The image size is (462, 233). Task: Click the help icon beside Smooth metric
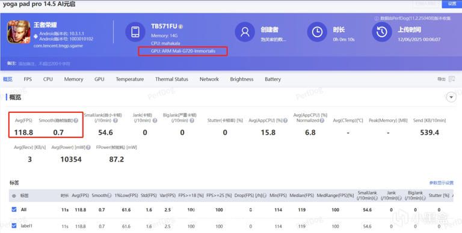[76, 121]
